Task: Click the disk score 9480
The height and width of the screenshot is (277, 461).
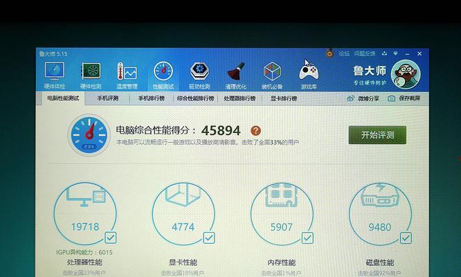Action: 380,227
